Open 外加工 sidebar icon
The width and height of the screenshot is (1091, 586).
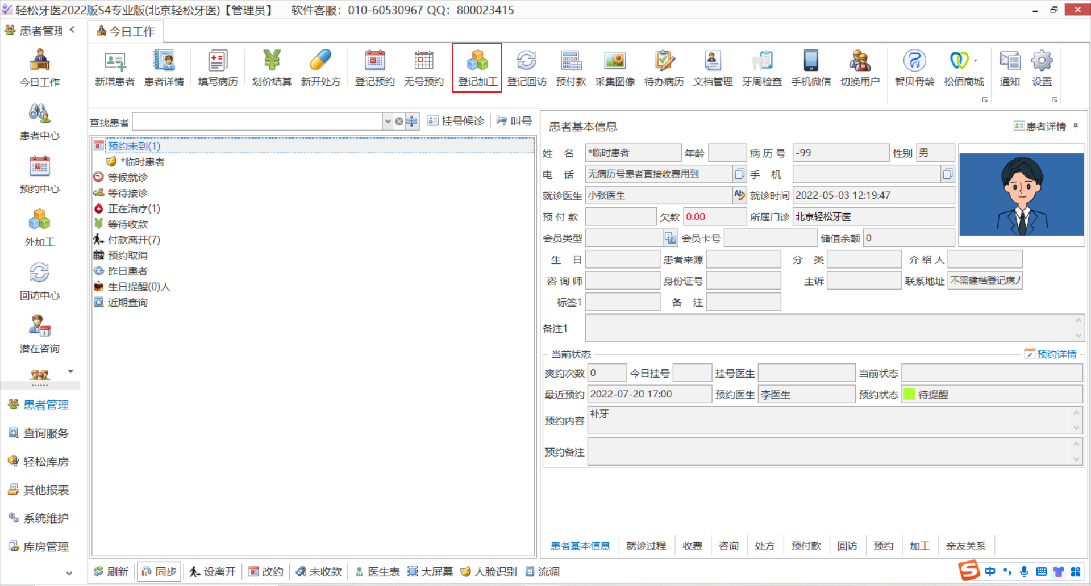39,228
